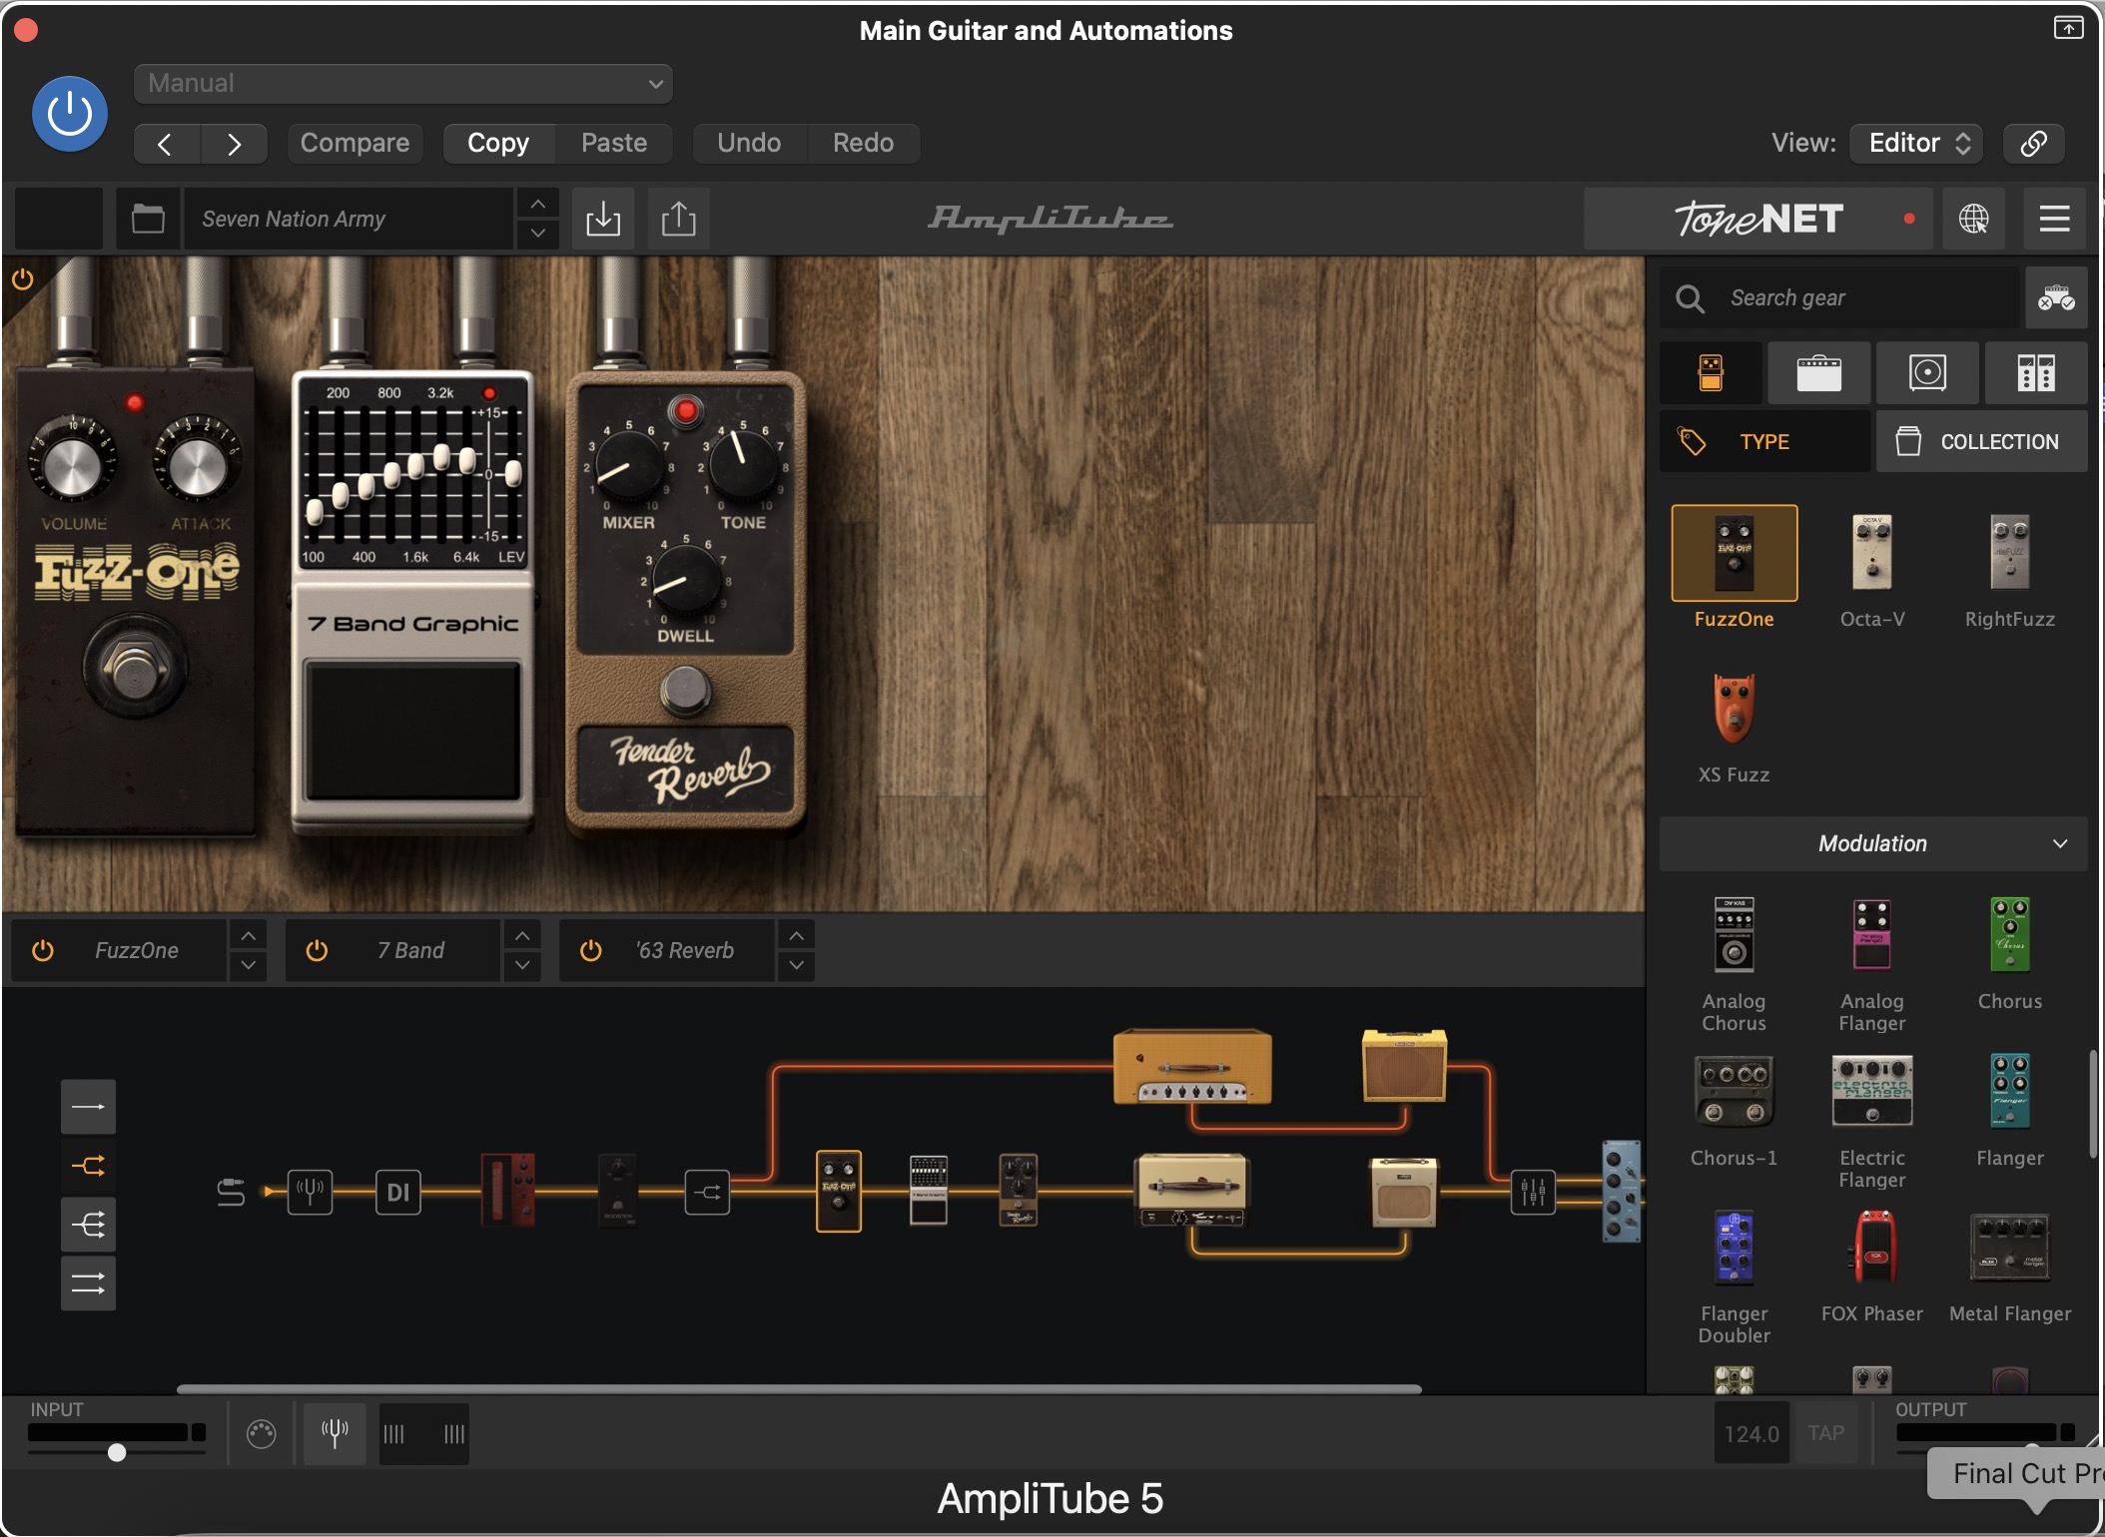The image size is (2105, 1537).
Task: Go to the next preset arrow
Action: click(x=234, y=144)
